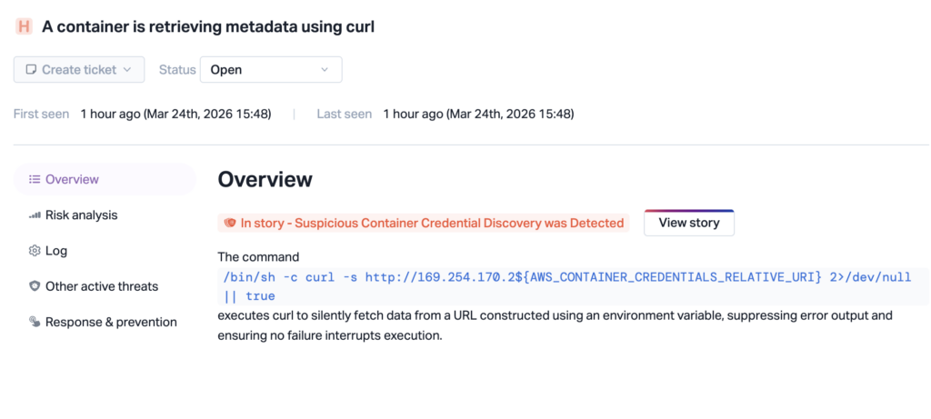Click the Overview list icon in sidebar
Screen dimensions: 931x419
(x=35, y=179)
